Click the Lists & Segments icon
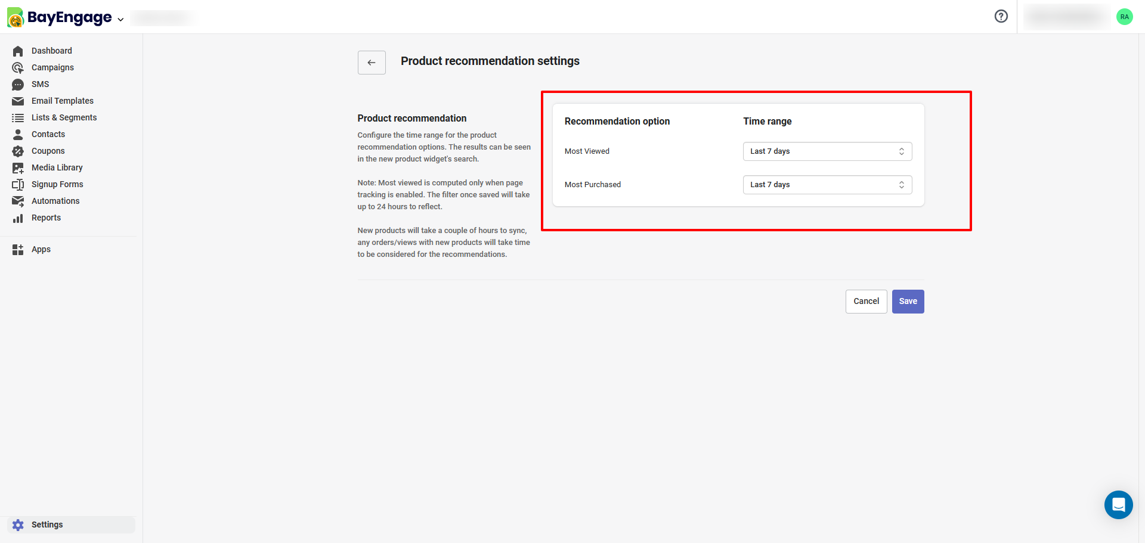The width and height of the screenshot is (1145, 543). [18, 118]
